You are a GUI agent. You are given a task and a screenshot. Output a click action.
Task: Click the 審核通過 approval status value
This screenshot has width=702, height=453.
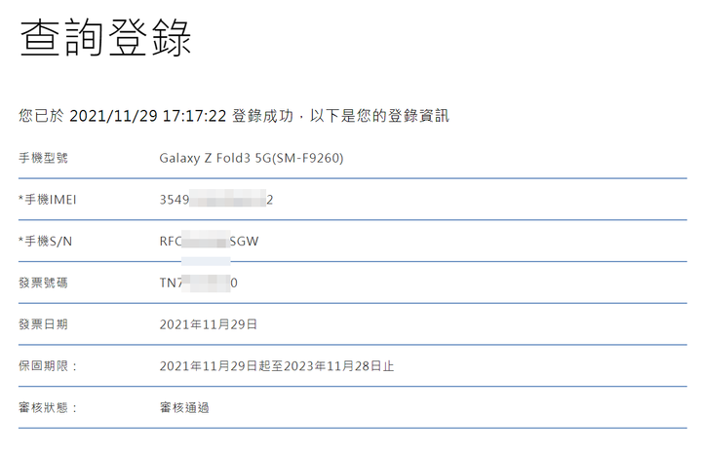point(184,407)
